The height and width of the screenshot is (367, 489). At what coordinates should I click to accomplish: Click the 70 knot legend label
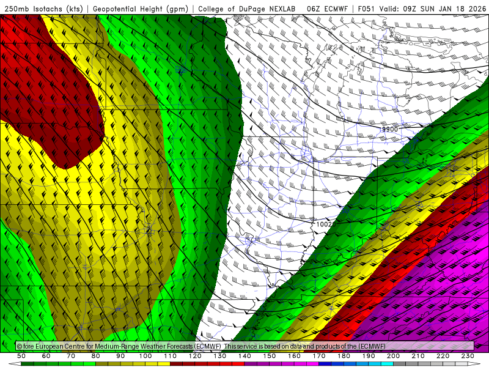(x=71, y=356)
